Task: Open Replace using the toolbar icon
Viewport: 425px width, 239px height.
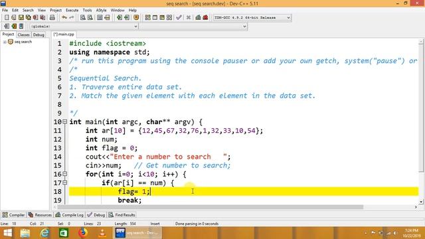Action: [x=90, y=18]
